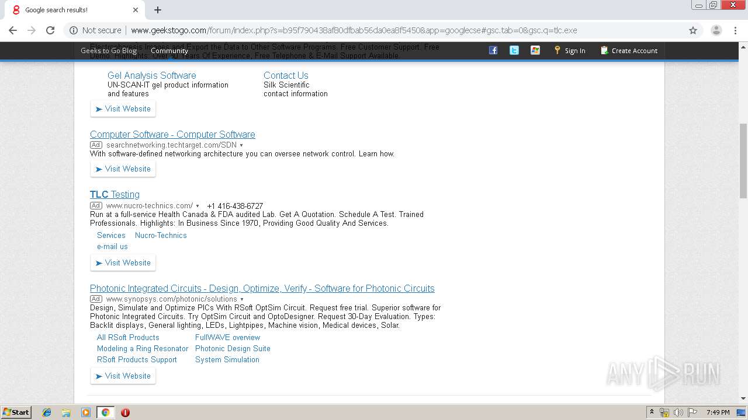Open the Gel Analysis Software link
This screenshot has width=748, height=420.
click(152, 75)
